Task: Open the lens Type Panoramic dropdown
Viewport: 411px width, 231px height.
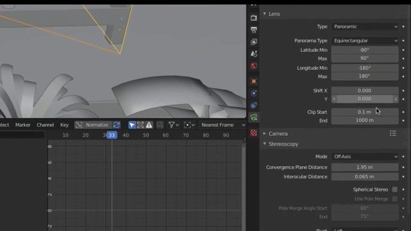Action: (x=365, y=27)
